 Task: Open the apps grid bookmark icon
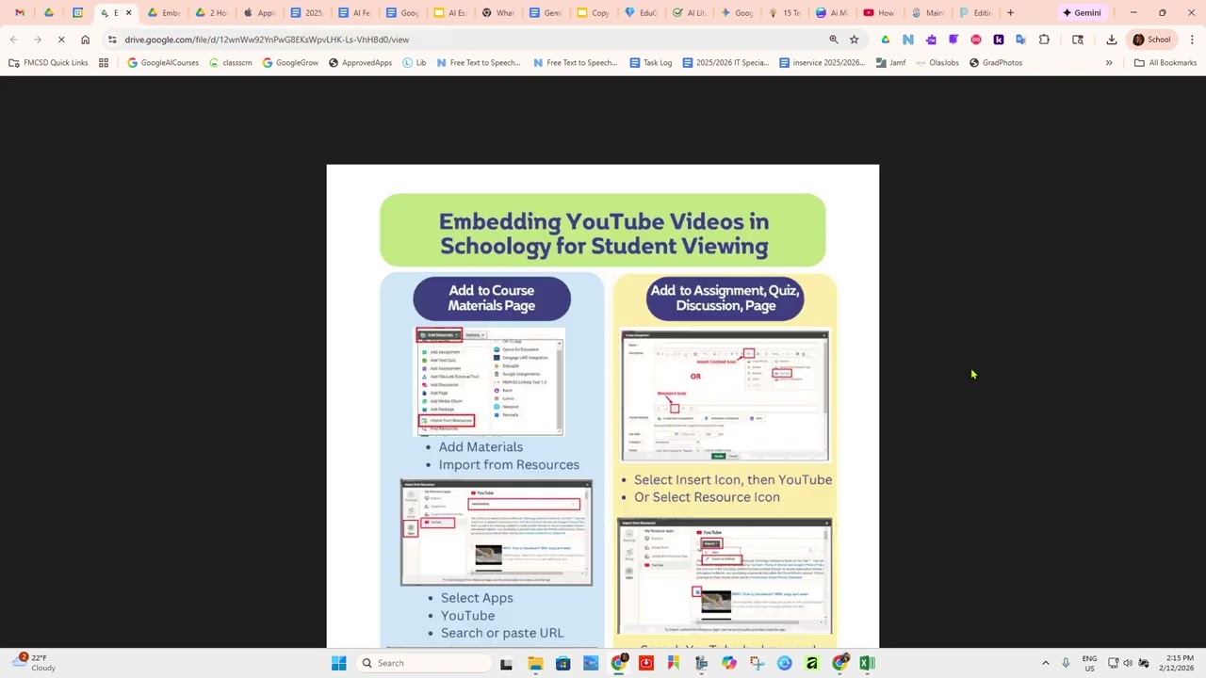(104, 63)
